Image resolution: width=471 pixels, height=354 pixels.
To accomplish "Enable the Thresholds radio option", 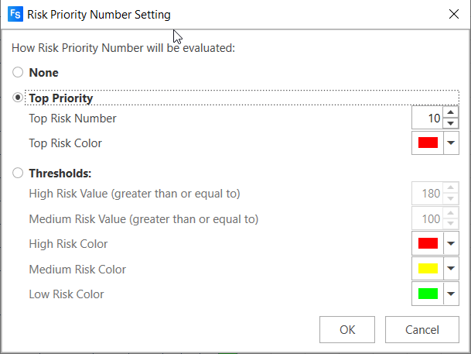I will click(18, 174).
